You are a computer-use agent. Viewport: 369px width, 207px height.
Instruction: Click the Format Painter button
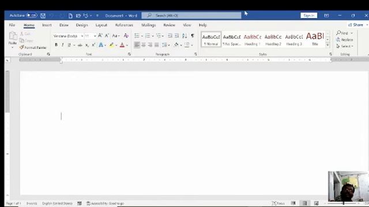33,47
